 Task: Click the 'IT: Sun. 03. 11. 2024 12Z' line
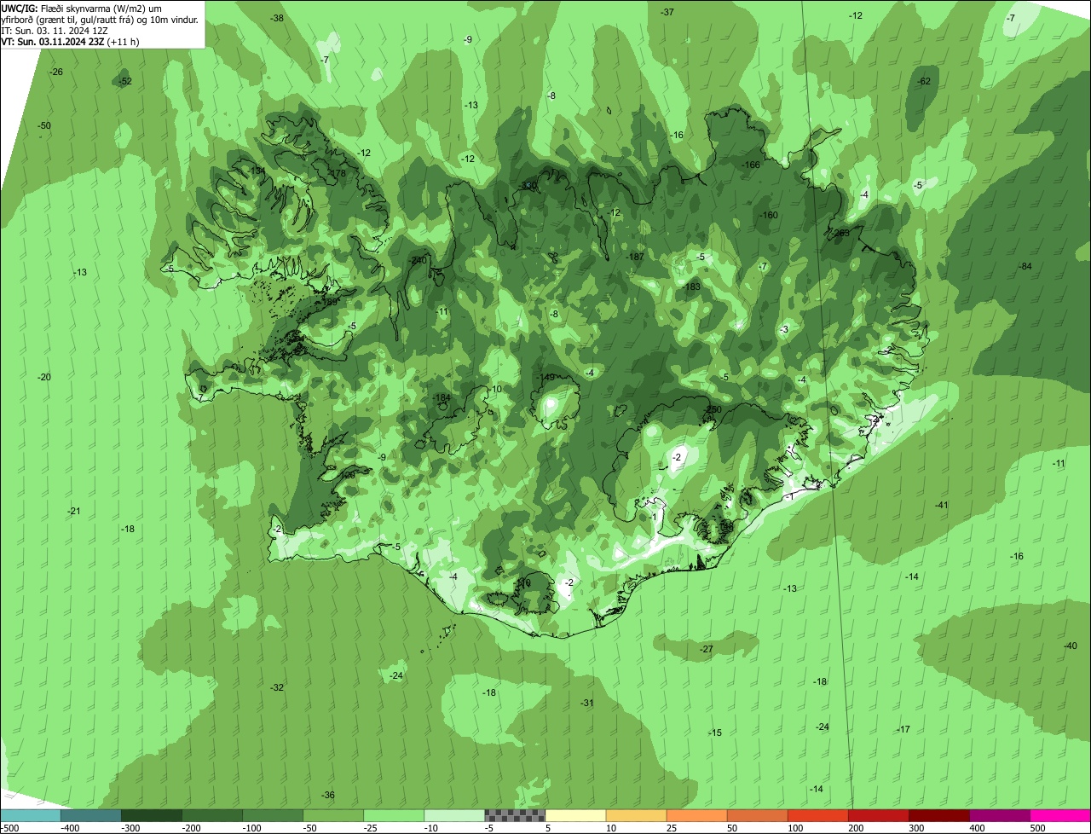55,30
